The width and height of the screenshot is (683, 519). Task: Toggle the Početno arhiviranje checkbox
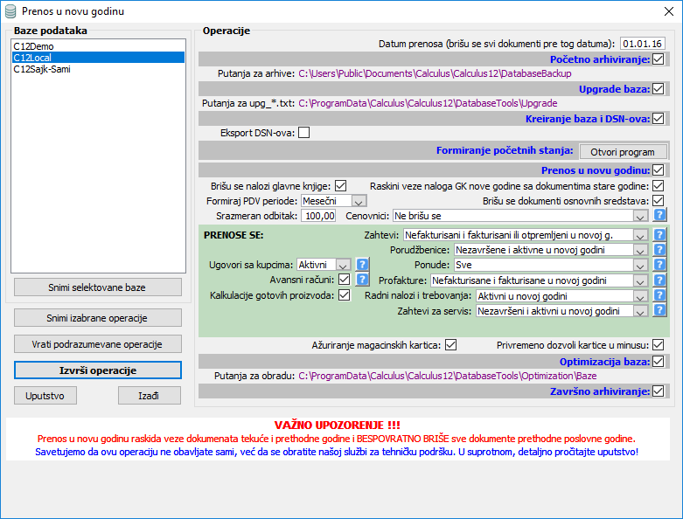pos(658,59)
